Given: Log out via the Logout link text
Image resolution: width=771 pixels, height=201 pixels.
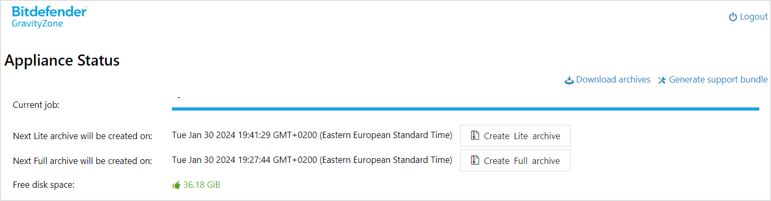Looking at the screenshot, I should click(x=753, y=17).
